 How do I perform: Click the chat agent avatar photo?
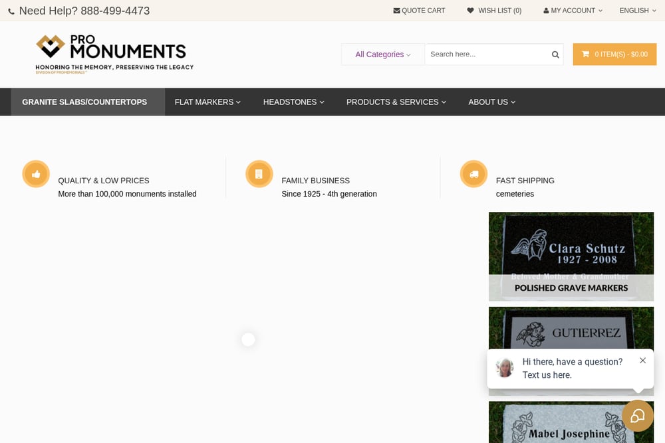tap(505, 367)
